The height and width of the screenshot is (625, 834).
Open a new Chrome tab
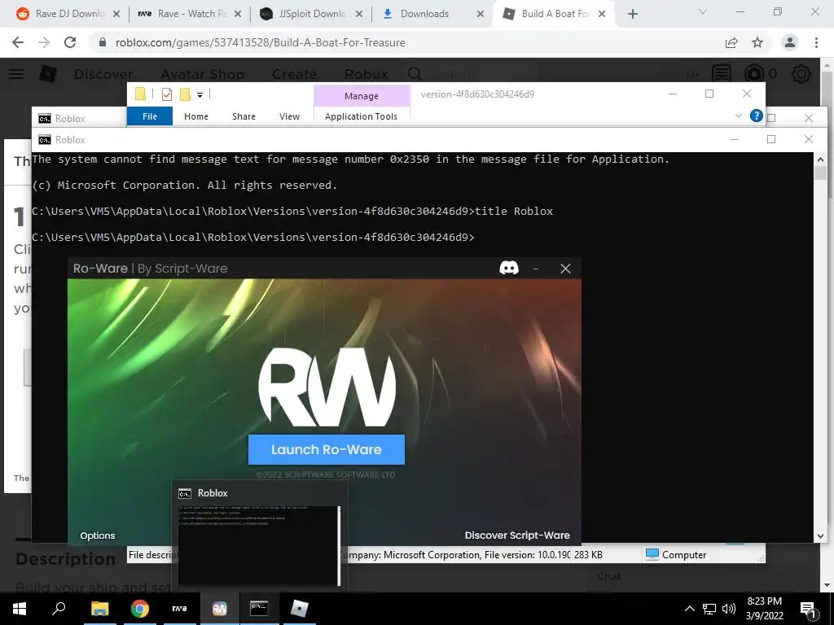click(632, 14)
